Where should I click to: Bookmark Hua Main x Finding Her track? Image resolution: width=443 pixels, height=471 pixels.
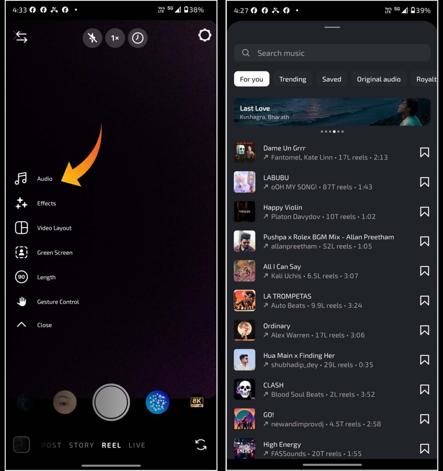pyautogui.click(x=425, y=360)
